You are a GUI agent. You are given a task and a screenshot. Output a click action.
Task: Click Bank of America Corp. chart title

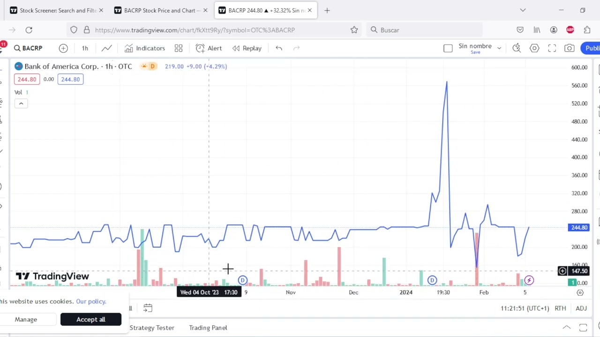tap(61, 66)
